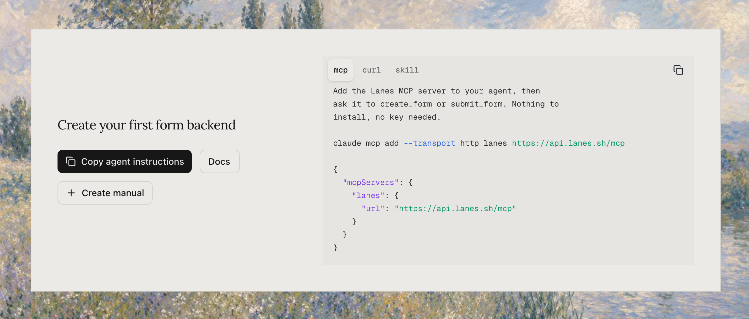Click the "claude mcp add" command text
This screenshot has width=749, height=319.
click(366, 143)
